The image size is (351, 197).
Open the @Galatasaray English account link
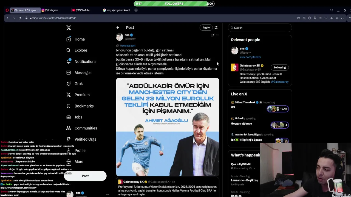coord(280,82)
